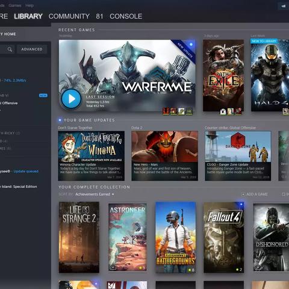
Task: Click the NEW badge in sidebar
Action: point(43,95)
